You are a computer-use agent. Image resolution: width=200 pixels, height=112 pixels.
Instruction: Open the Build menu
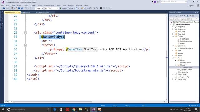click(x=26, y=5)
